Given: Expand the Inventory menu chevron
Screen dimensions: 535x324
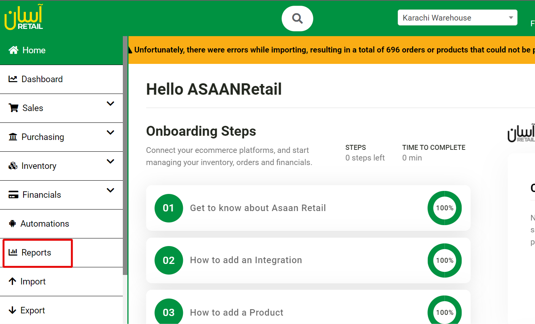Looking at the screenshot, I should point(111,162).
